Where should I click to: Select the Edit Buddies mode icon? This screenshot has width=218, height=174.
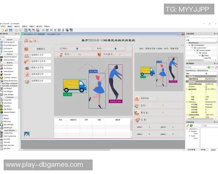33,30
